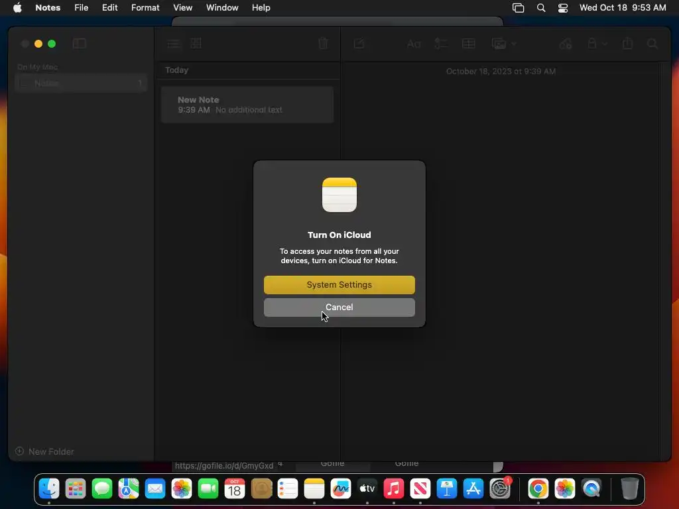Open Launchpad from the Dock

(x=76, y=488)
